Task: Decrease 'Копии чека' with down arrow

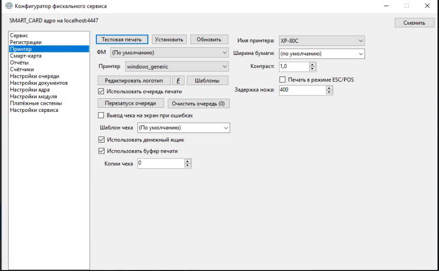Action: click(188, 165)
